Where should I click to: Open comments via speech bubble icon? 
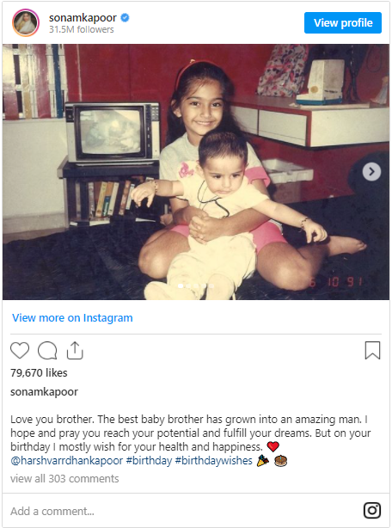click(x=47, y=351)
